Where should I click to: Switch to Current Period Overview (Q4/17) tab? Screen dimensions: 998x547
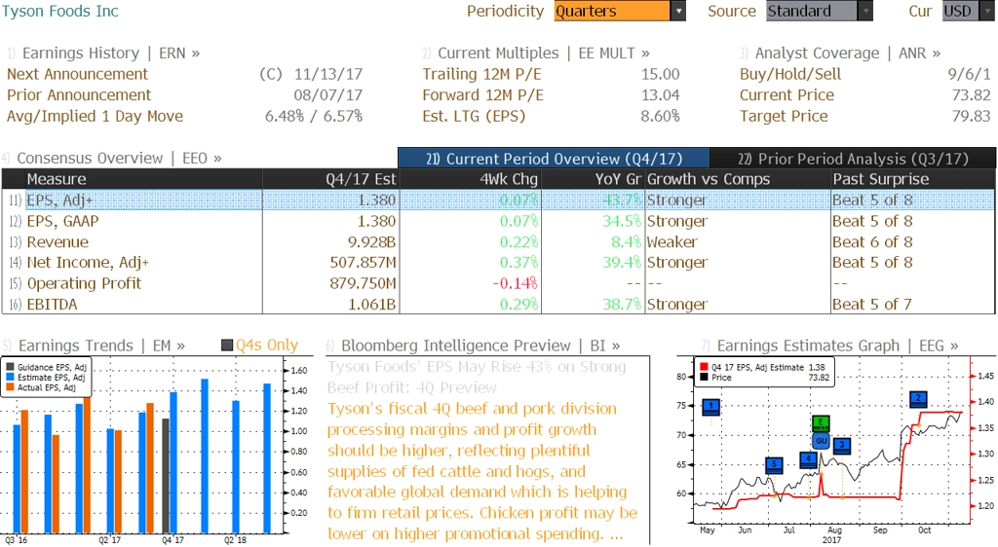pyautogui.click(x=554, y=159)
